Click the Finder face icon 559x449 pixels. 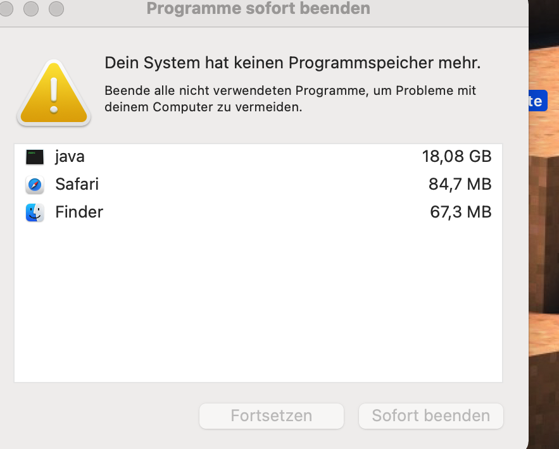(x=35, y=212)
